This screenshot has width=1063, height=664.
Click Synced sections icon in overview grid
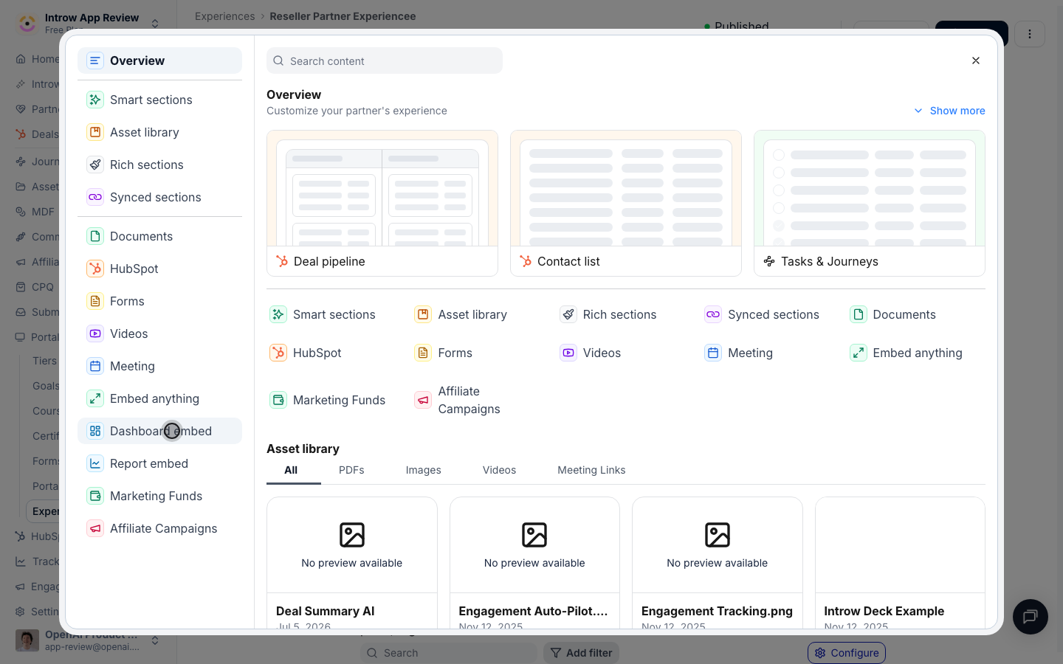pyautogui.click(x=713, y=314)
